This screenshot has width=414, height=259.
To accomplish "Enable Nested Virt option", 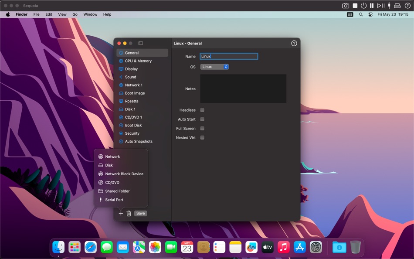I will tap(202, 137).
